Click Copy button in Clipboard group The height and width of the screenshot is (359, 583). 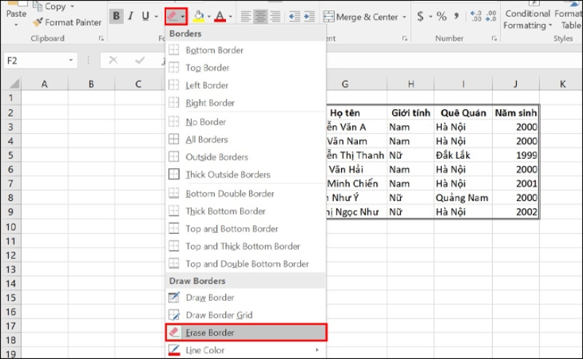[50, 7]
